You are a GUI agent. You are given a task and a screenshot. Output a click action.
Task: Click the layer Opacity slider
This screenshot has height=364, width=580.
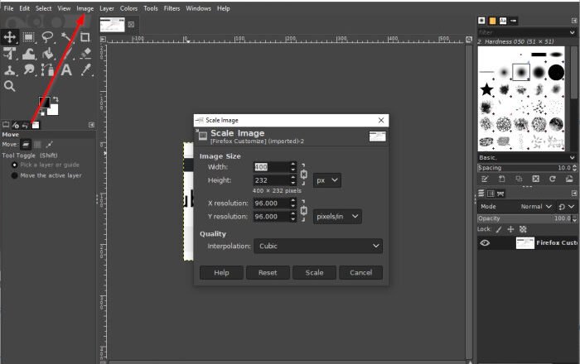(x=527, y=218)
